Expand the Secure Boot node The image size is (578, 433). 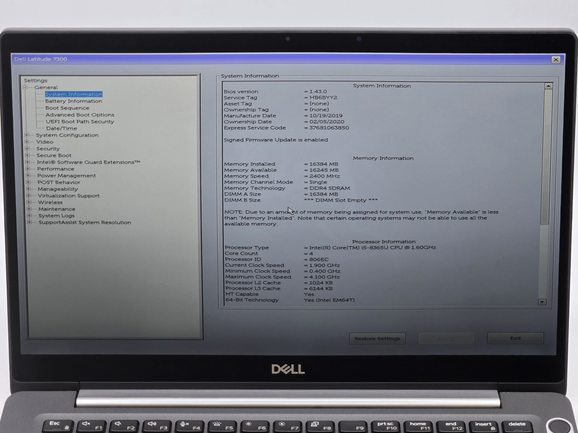click(27, 155)
